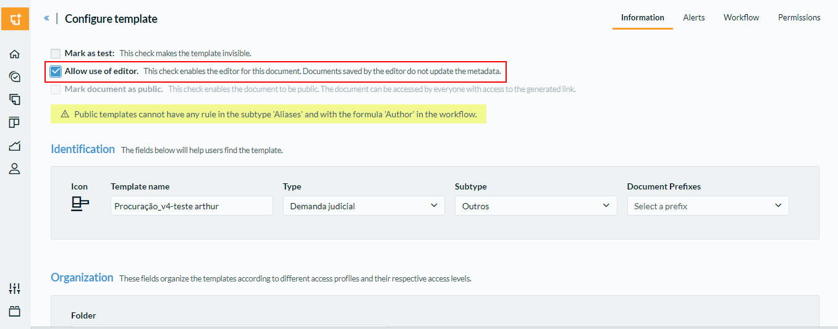Click the Folder field label
The image size is (838, 329).
(x=83, y=315)
